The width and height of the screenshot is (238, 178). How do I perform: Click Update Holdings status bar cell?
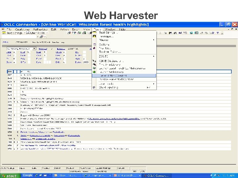tap(106, 168)
